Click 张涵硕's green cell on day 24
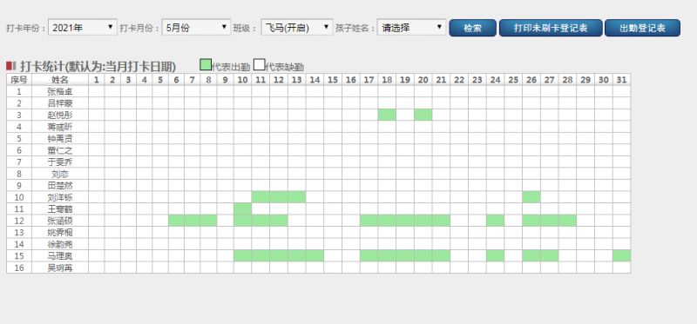This screenshot has height=324, width=697. click(x=495, y=221)
